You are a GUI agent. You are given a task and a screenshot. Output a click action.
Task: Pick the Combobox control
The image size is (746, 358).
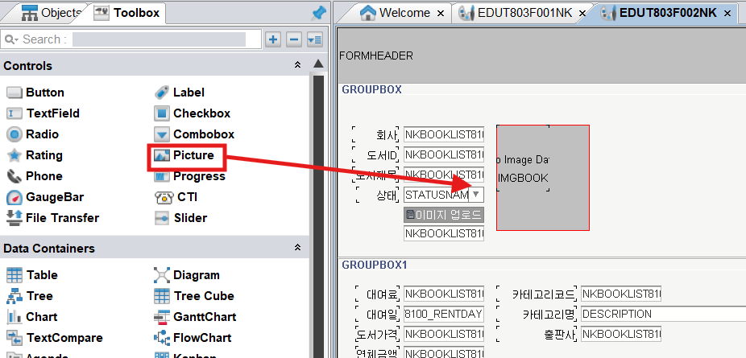pos(195,134)
